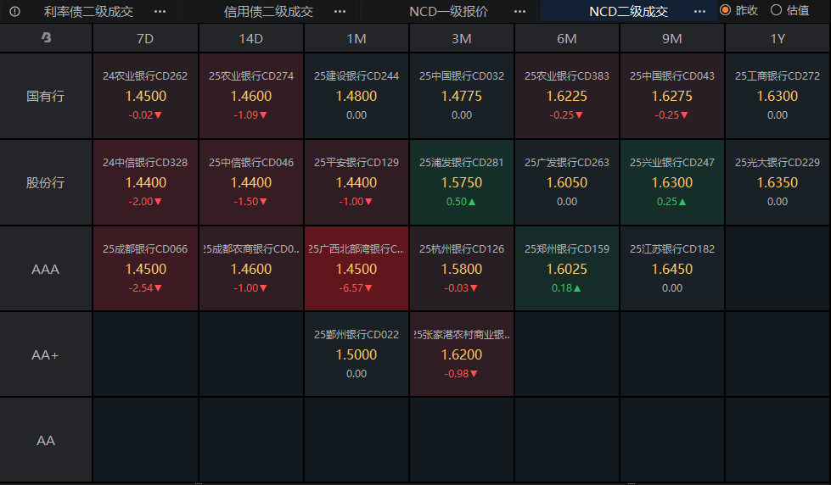Screen dimensions: 831x485
Task: Click the info icon beside 利率债二级成交
Action: pos(14,11)
